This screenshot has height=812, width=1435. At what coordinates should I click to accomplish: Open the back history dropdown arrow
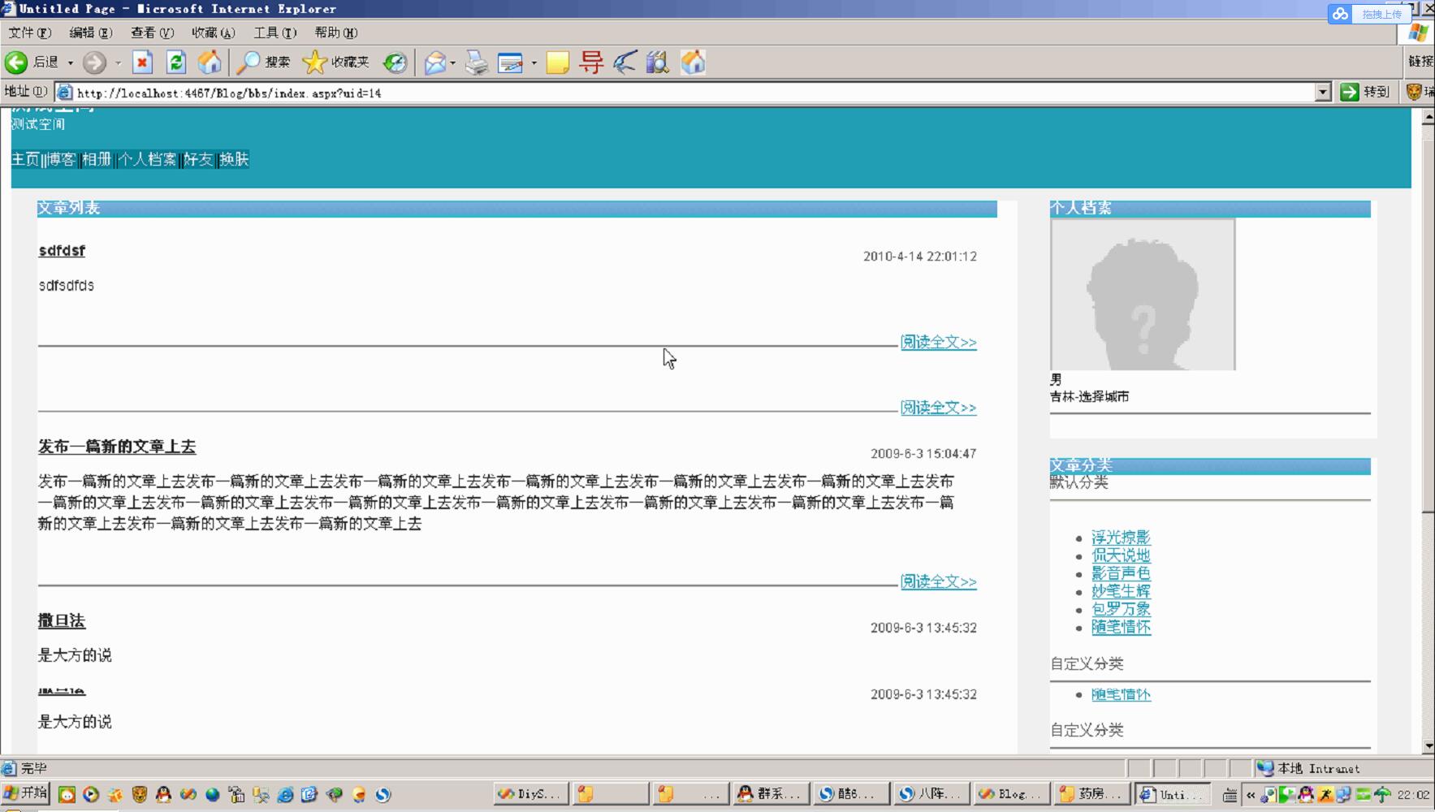(71, 63)
